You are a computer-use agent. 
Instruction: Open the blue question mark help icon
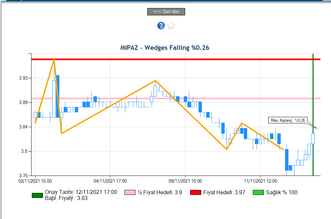pyautogui.click(x=161, y=26)
